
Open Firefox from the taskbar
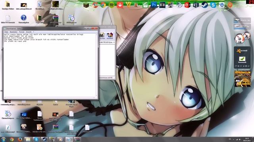20,139
